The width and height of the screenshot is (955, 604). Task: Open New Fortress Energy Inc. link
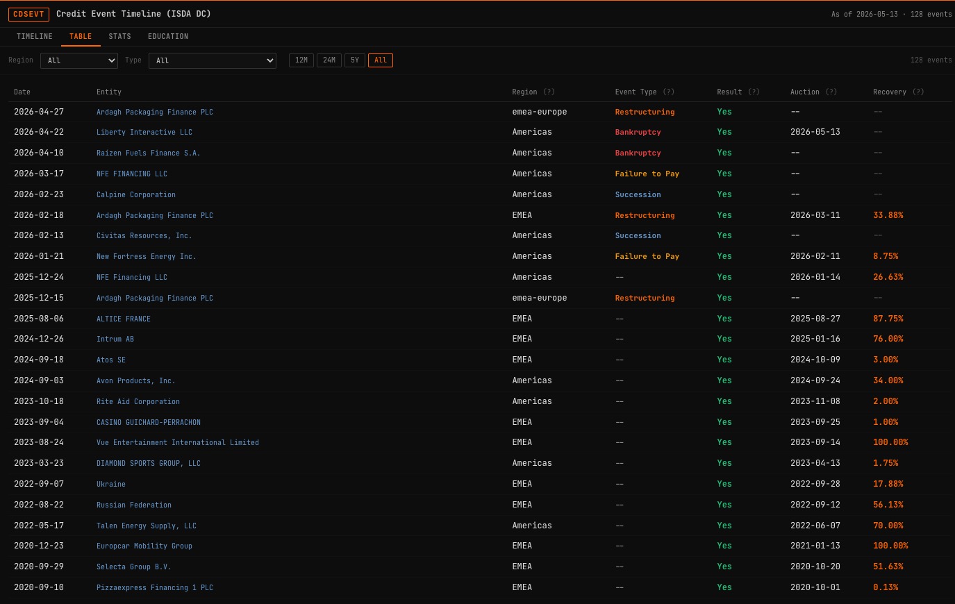click(x=147, y=256)
